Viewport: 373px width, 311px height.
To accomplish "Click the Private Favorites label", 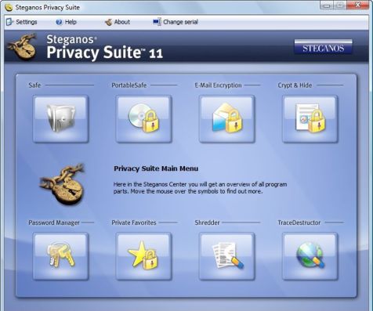I will pos(134,222).
